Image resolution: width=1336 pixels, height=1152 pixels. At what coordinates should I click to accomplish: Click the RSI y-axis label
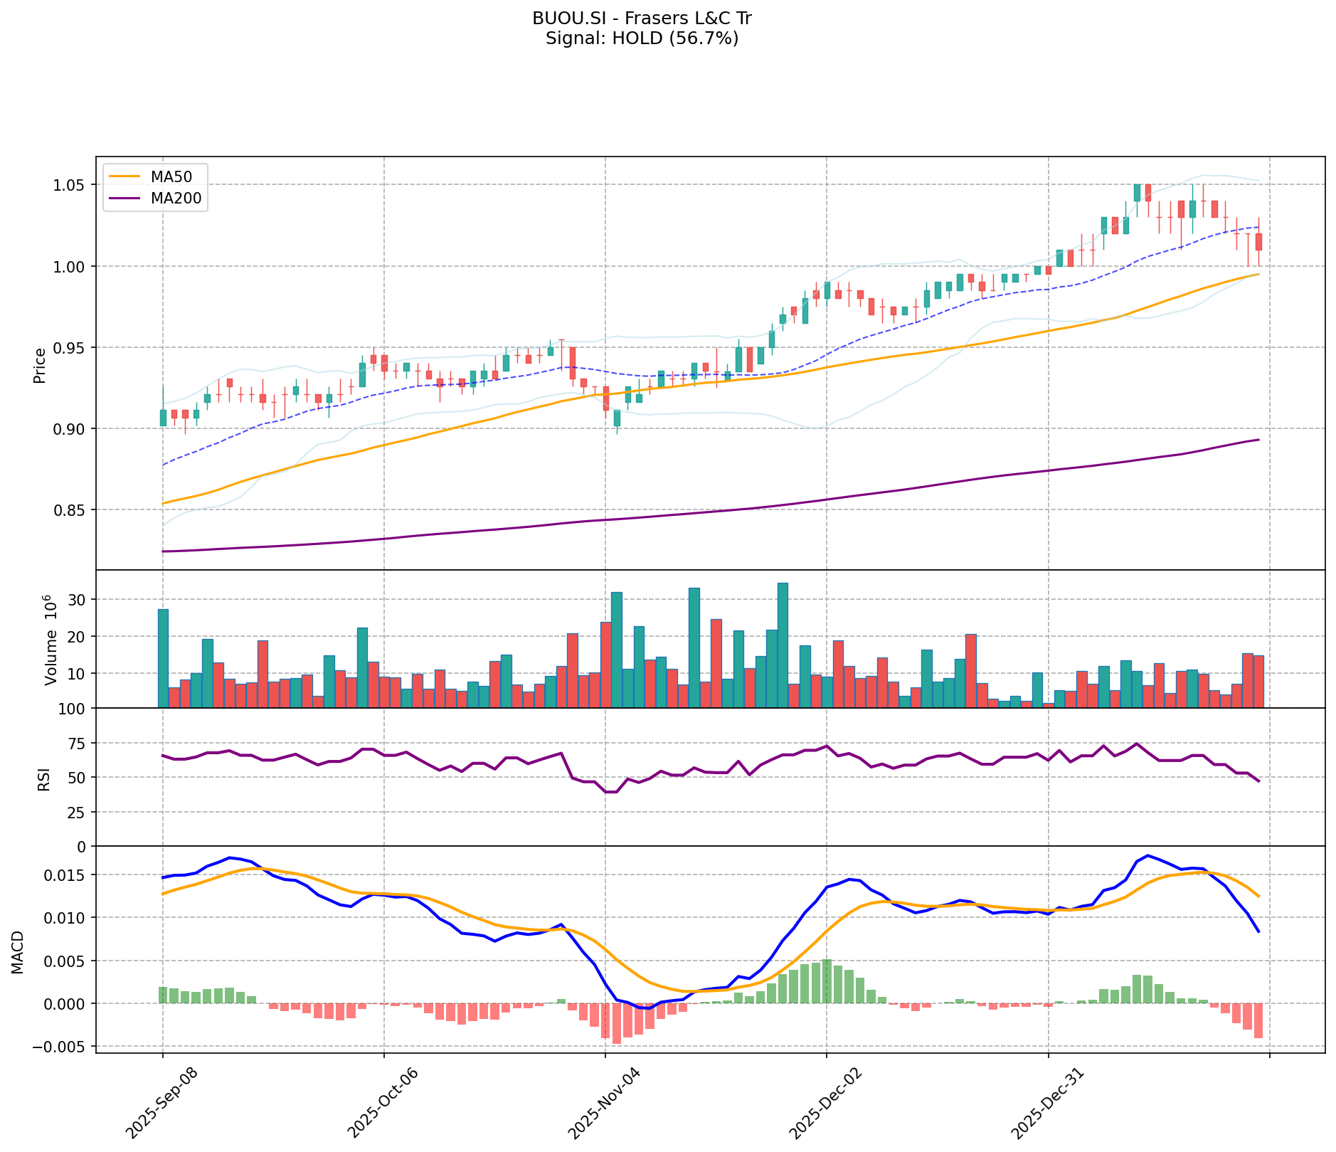click(43, 779)
